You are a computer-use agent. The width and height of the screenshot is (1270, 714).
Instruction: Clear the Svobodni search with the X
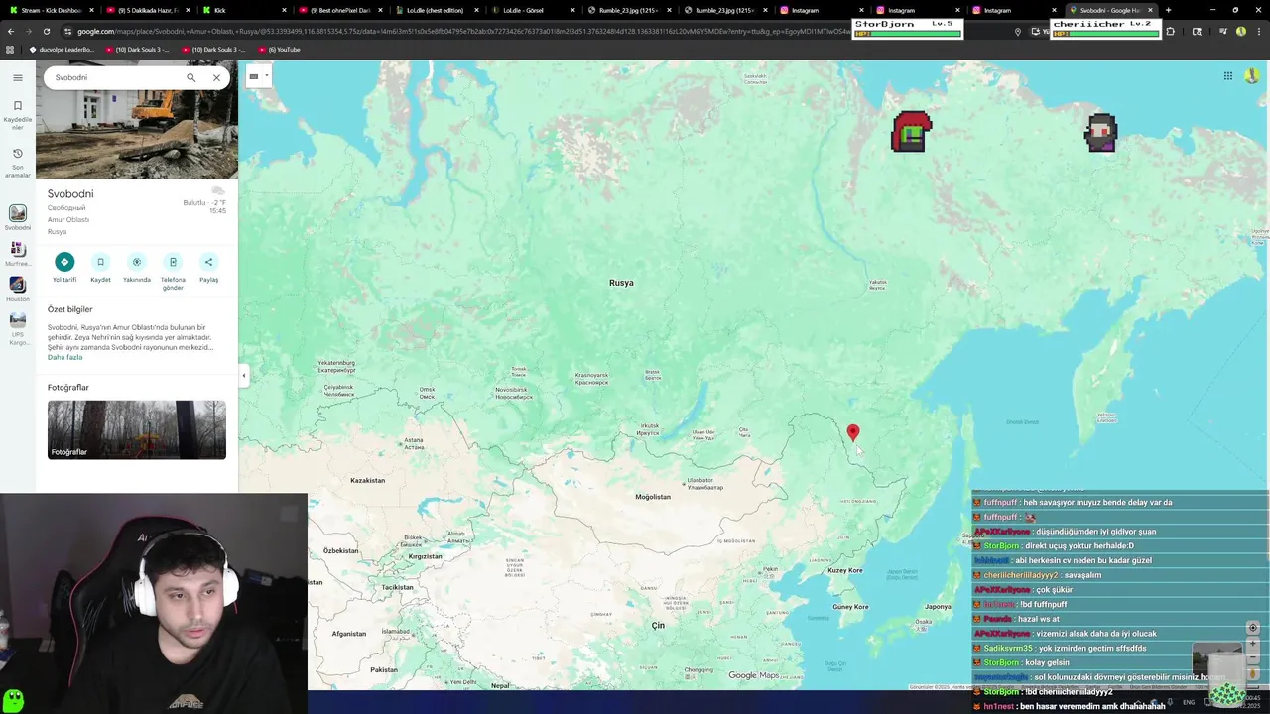click(x=216, y=77)
